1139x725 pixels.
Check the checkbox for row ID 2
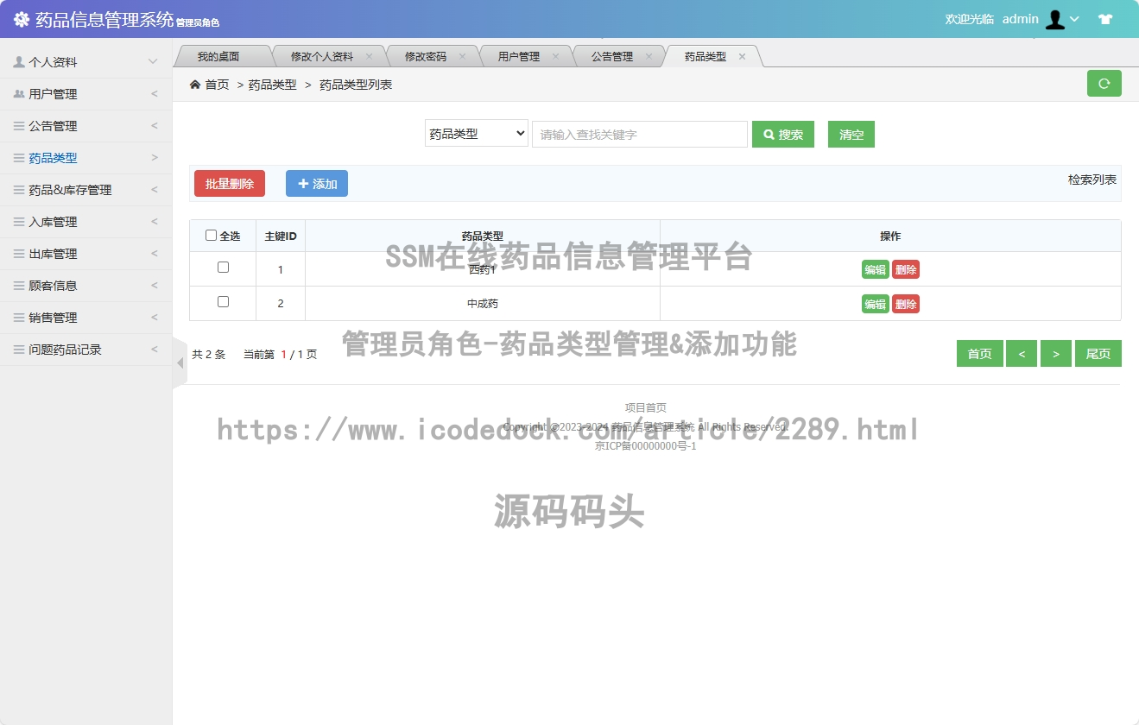[x=223, y=302]
